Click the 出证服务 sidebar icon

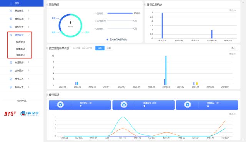click(x=11, y=63)
